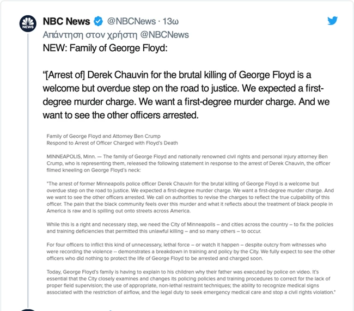Click the 'NEW: Family of George Floyd:' line

coord(105,48)
